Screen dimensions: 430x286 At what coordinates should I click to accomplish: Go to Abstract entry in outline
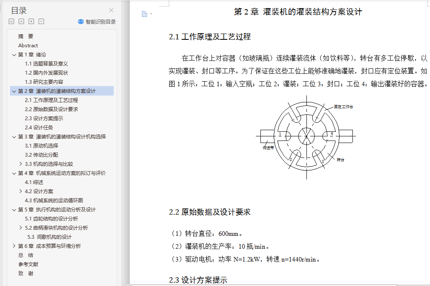tap(28, 46)
